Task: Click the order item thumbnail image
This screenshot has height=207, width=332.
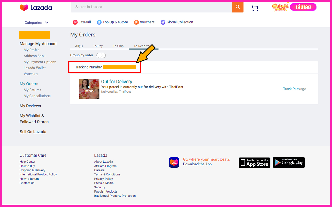Action: (x=89, y=89)
